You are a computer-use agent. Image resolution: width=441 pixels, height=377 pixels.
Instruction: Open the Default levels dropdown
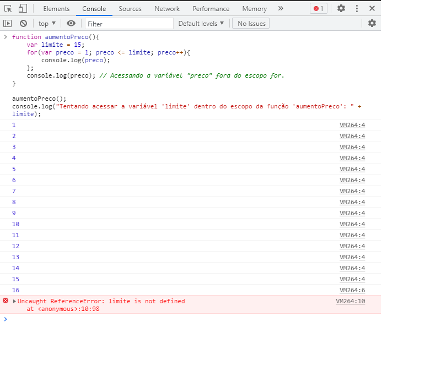coord(201,24)
